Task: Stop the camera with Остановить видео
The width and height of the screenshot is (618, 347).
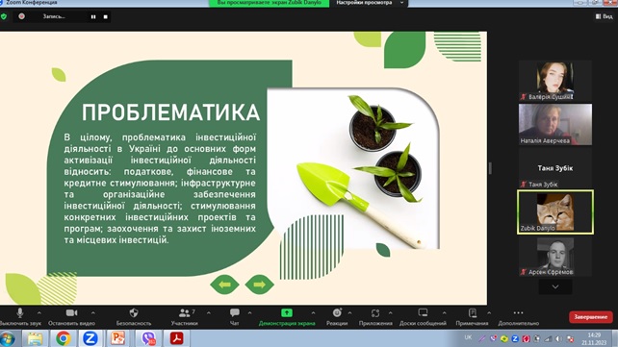Action: point(72,312)
